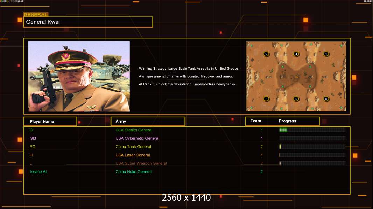The width and height of the screenshot is (373, 209).
Task: Click the progress bar for player FG
Action: point(312,147)
